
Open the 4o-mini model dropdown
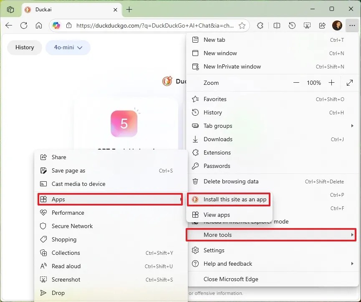68,48
